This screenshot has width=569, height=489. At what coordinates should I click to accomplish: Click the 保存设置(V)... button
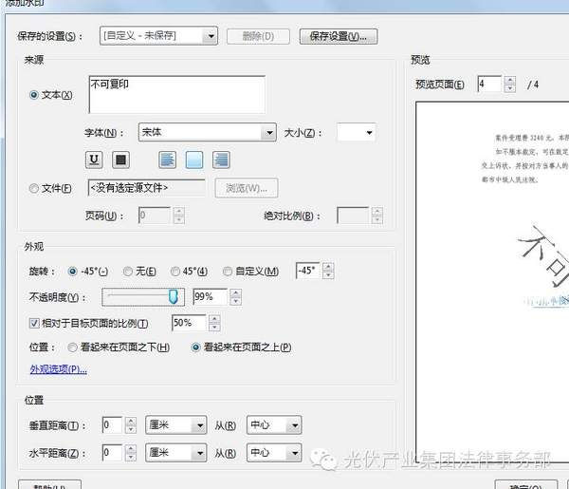pos(339,36)
